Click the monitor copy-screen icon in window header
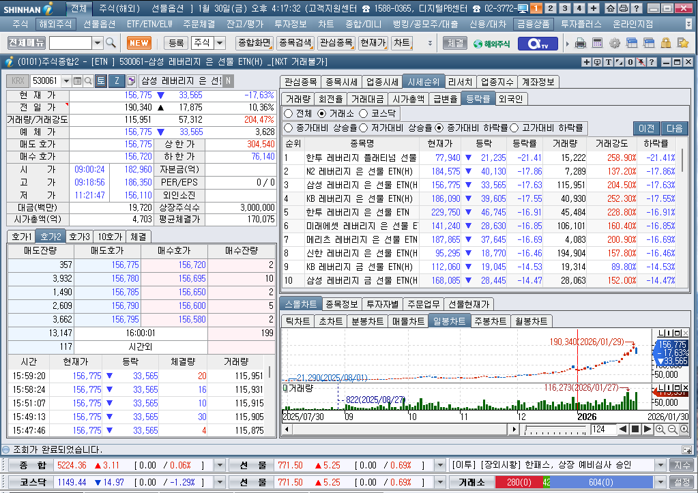This screenshot has width=698, height=493. (x=598, y=62)
